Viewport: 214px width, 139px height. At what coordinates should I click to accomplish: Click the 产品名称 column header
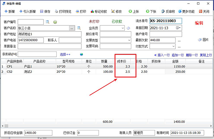pyautogui.click(x=40, y=61)
